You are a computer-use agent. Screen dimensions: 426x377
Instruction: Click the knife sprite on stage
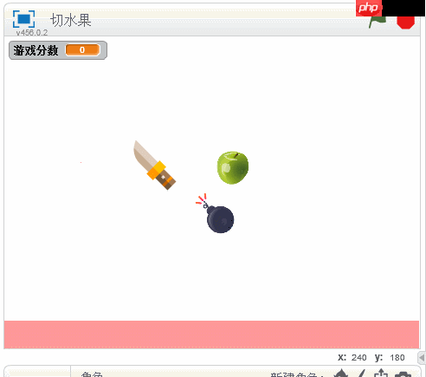[154, 166]
